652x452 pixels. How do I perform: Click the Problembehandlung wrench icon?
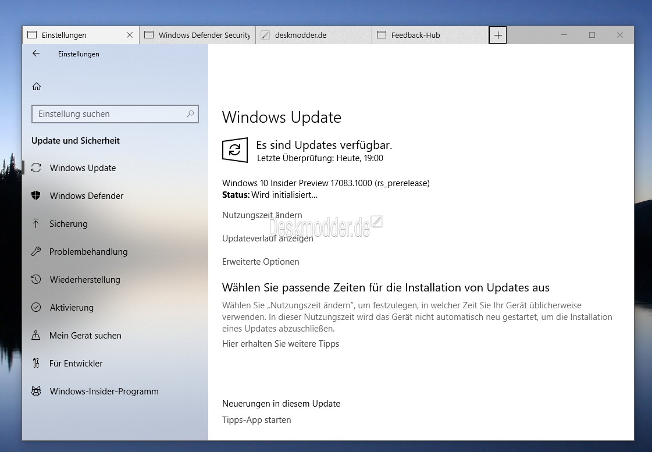coord(36,251)
